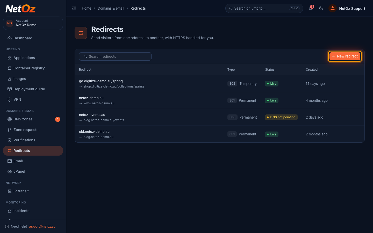The height and width of the screenshot is (233, 373).
Task: Click the Zone requests branch icon
Action: (x=10, y=130)
